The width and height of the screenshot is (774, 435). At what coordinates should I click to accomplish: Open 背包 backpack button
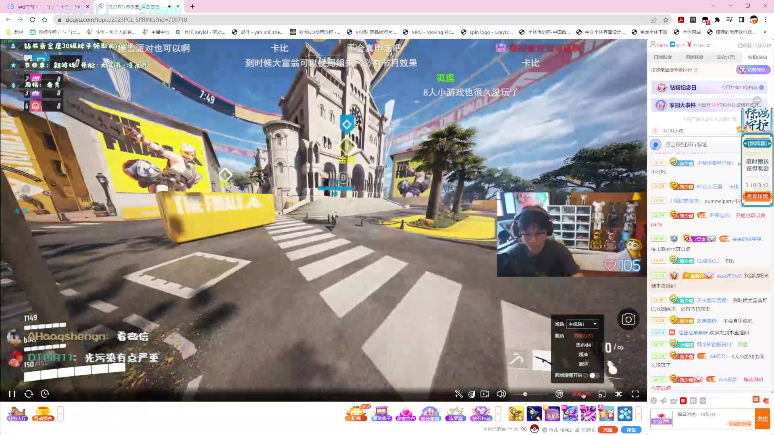point(631,430)
